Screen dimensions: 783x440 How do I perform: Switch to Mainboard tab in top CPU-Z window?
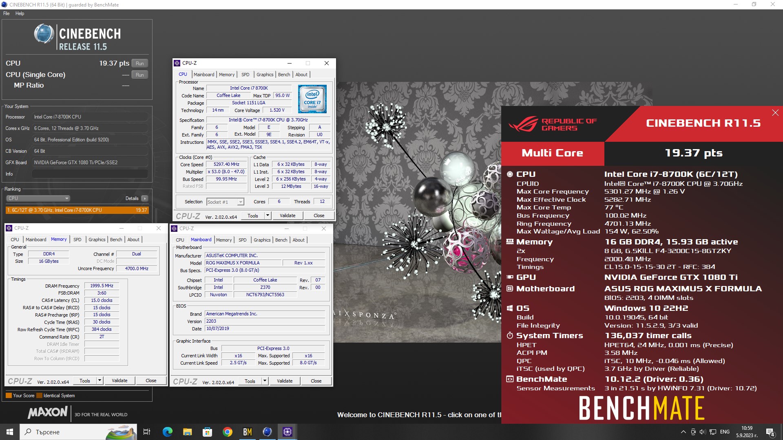pyautogui.click(x=204, y=75)
